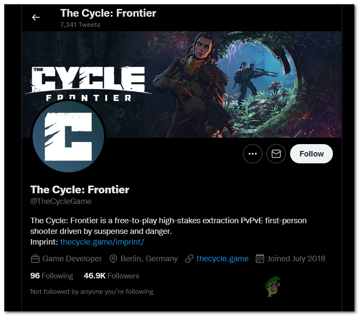Click the calendar Joined icon
The width and height of the screenshot is (359, 316).
point(260,259)
